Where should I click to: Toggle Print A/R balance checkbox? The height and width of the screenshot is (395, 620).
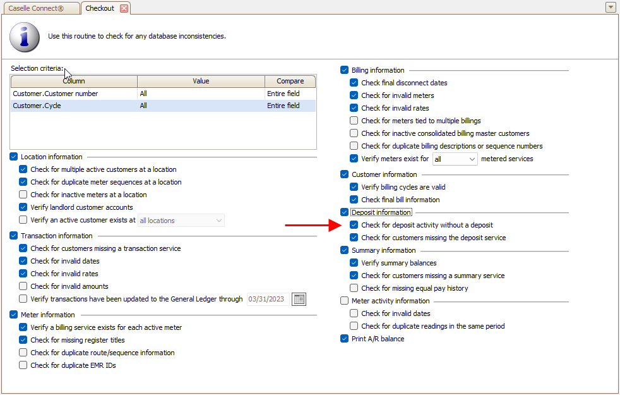point(344,339)
